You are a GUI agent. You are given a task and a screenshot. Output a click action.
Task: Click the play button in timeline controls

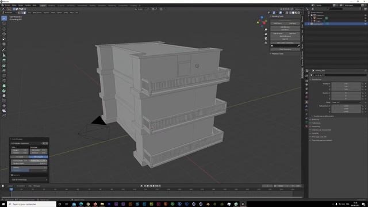(154, 186)
